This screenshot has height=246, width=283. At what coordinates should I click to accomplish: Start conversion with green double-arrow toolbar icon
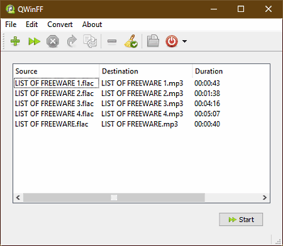(35, 41)
